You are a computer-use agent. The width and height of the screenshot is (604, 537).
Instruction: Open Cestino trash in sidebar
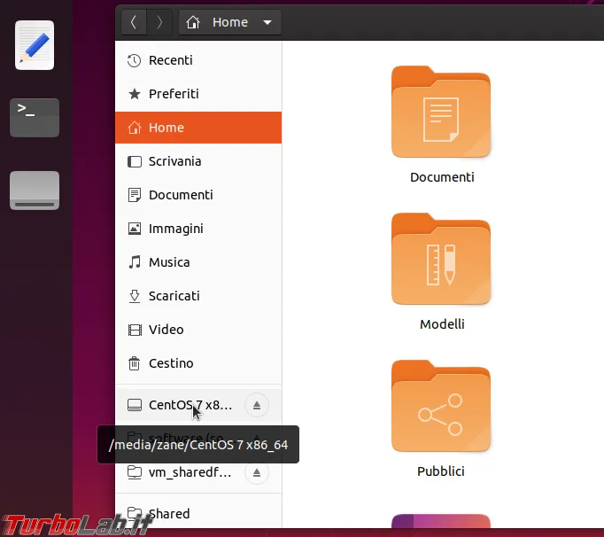[198, 363]
